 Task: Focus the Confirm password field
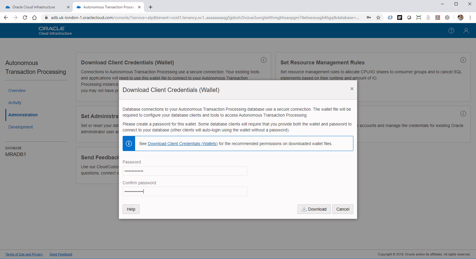(185, 191)
